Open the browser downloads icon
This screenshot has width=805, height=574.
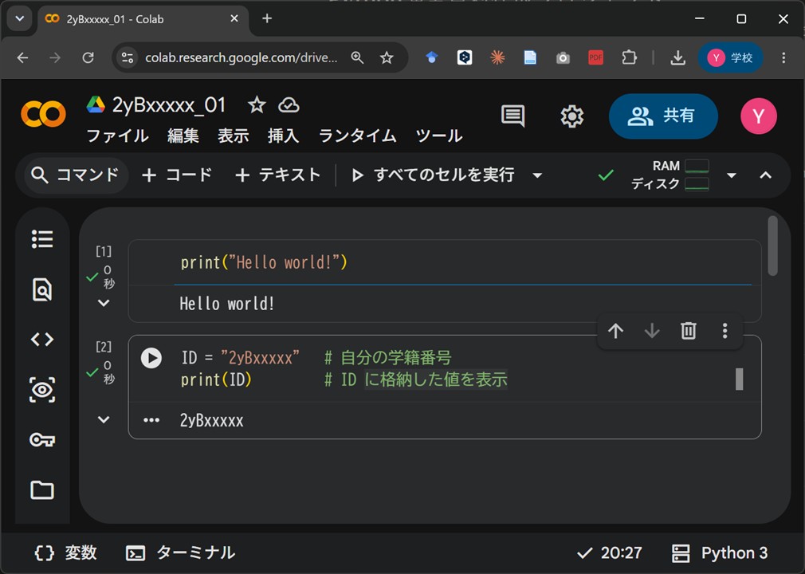tap(677, 57)
